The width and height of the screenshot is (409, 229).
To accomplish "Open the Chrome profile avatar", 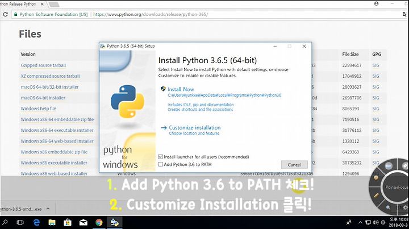I will (x=376, y=3).
